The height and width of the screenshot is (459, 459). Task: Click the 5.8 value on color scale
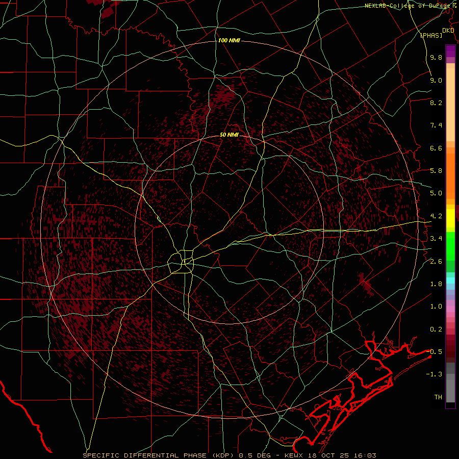click(436, 170)
